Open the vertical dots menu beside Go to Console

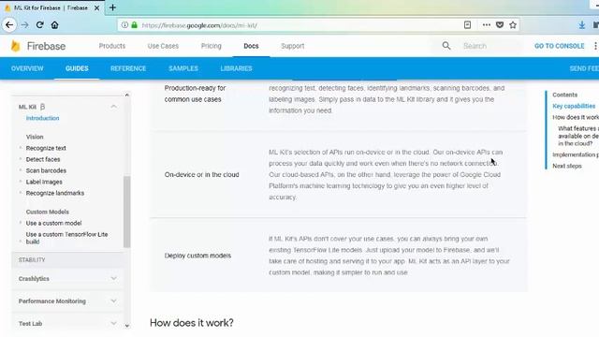coord(595,46)
